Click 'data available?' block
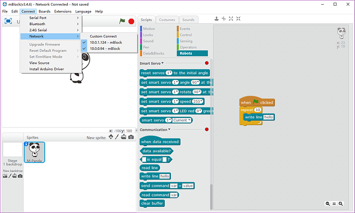 click(x=156, y=151)
